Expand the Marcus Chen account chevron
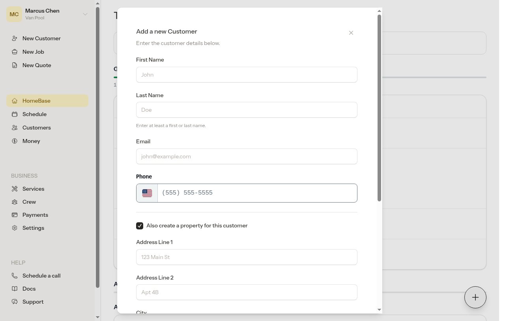Image resolution: width=505 pixels, height=321 pixels. pos(85,14)
